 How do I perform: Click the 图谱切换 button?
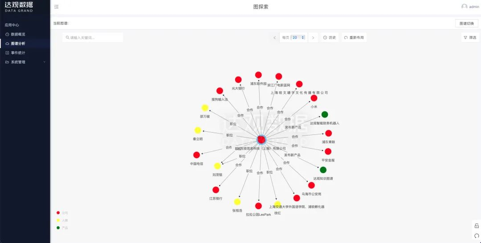[467, 23]
